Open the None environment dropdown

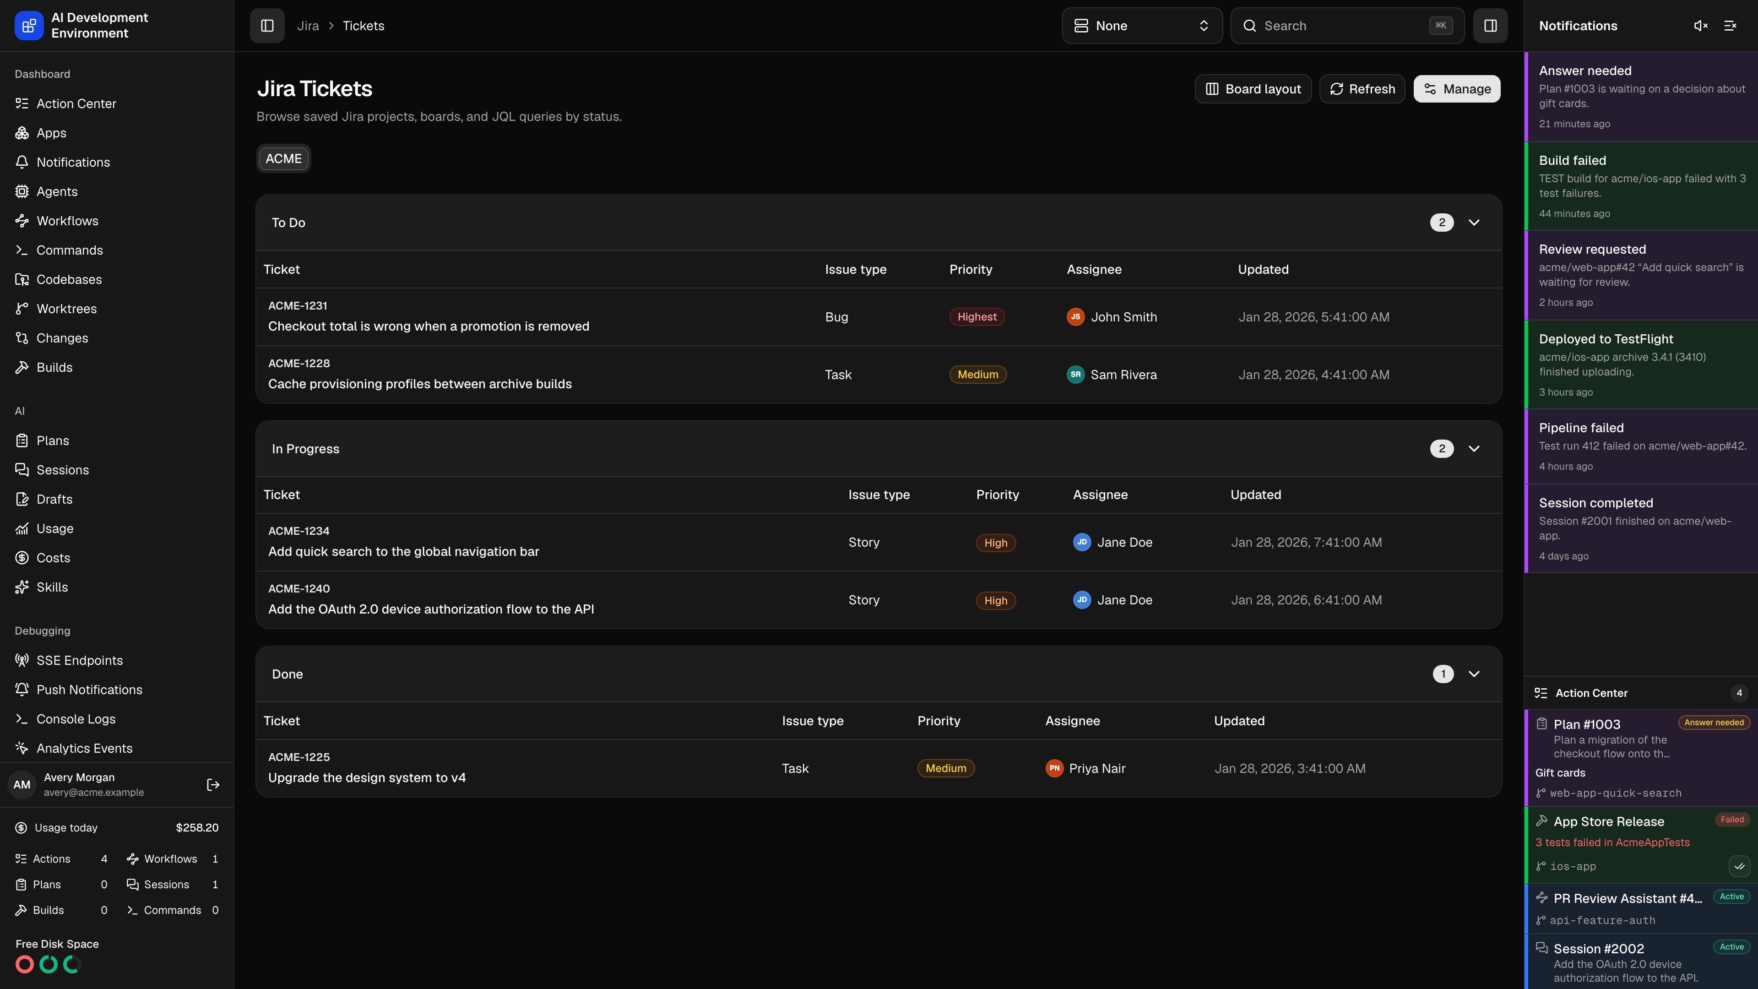click(x=1142, y=26)
